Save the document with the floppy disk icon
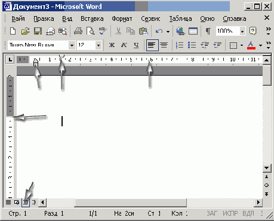 click(38, 31)
